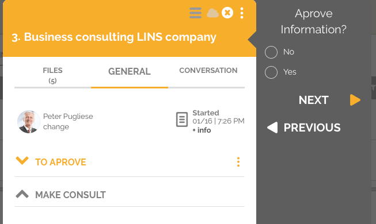Click the change link under Peter Pugliese
The image size is (376, 224).
(x=56, y=126)
